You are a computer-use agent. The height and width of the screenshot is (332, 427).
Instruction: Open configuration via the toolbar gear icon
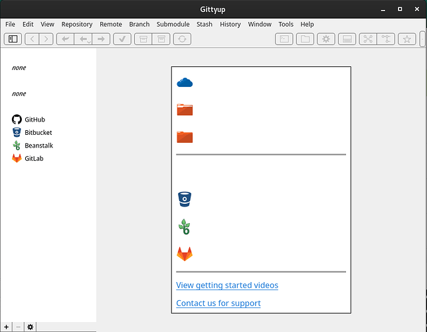[x=326, y=39]
